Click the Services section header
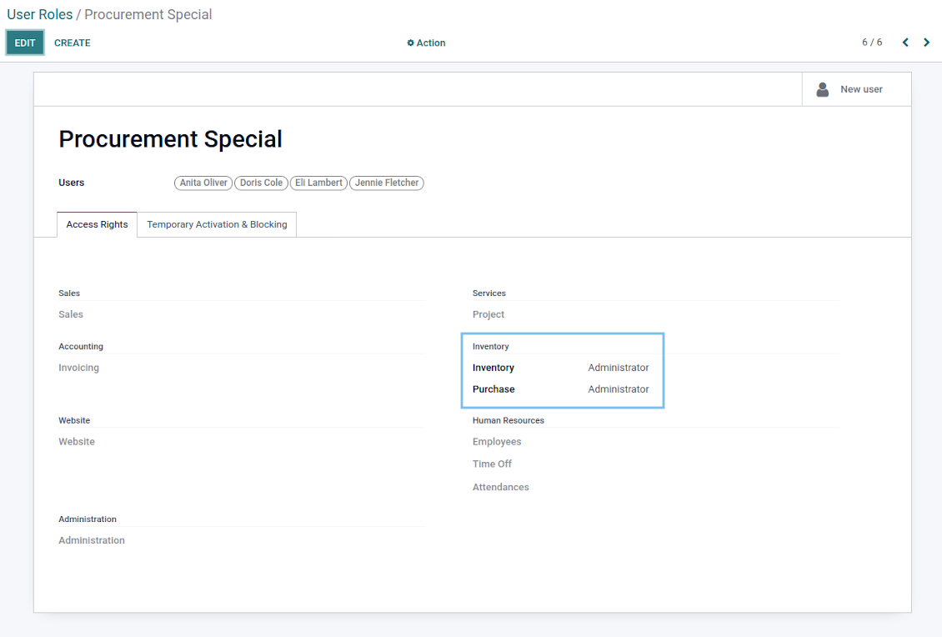This screenshot has width=942, height=637. coord(489,293)
